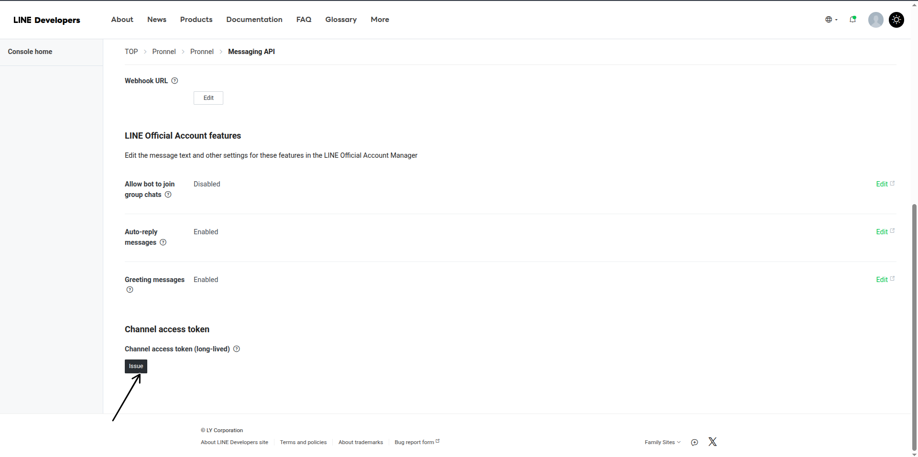Screen dimensions: 918x457
Task: Open Terms and policies link
Action: click(303, 442)
